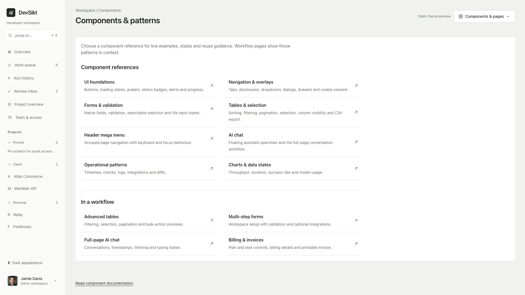
Task: Click the arrow icon for UI foundations
Action: point(212,86)
